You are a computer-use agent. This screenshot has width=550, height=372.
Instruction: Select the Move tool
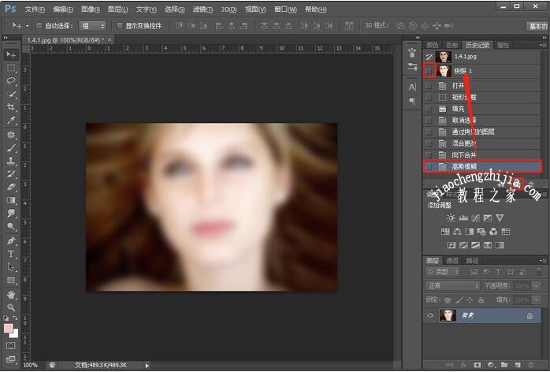click(x=11, y=54)
